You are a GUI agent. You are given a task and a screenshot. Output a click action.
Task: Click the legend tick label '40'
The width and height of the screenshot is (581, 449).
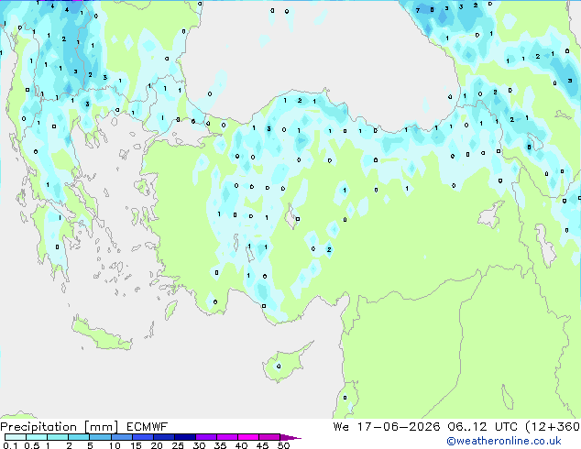pyautogui.click(x=242, y=445)
